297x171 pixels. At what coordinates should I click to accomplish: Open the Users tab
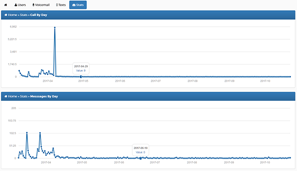click(20, 5)
